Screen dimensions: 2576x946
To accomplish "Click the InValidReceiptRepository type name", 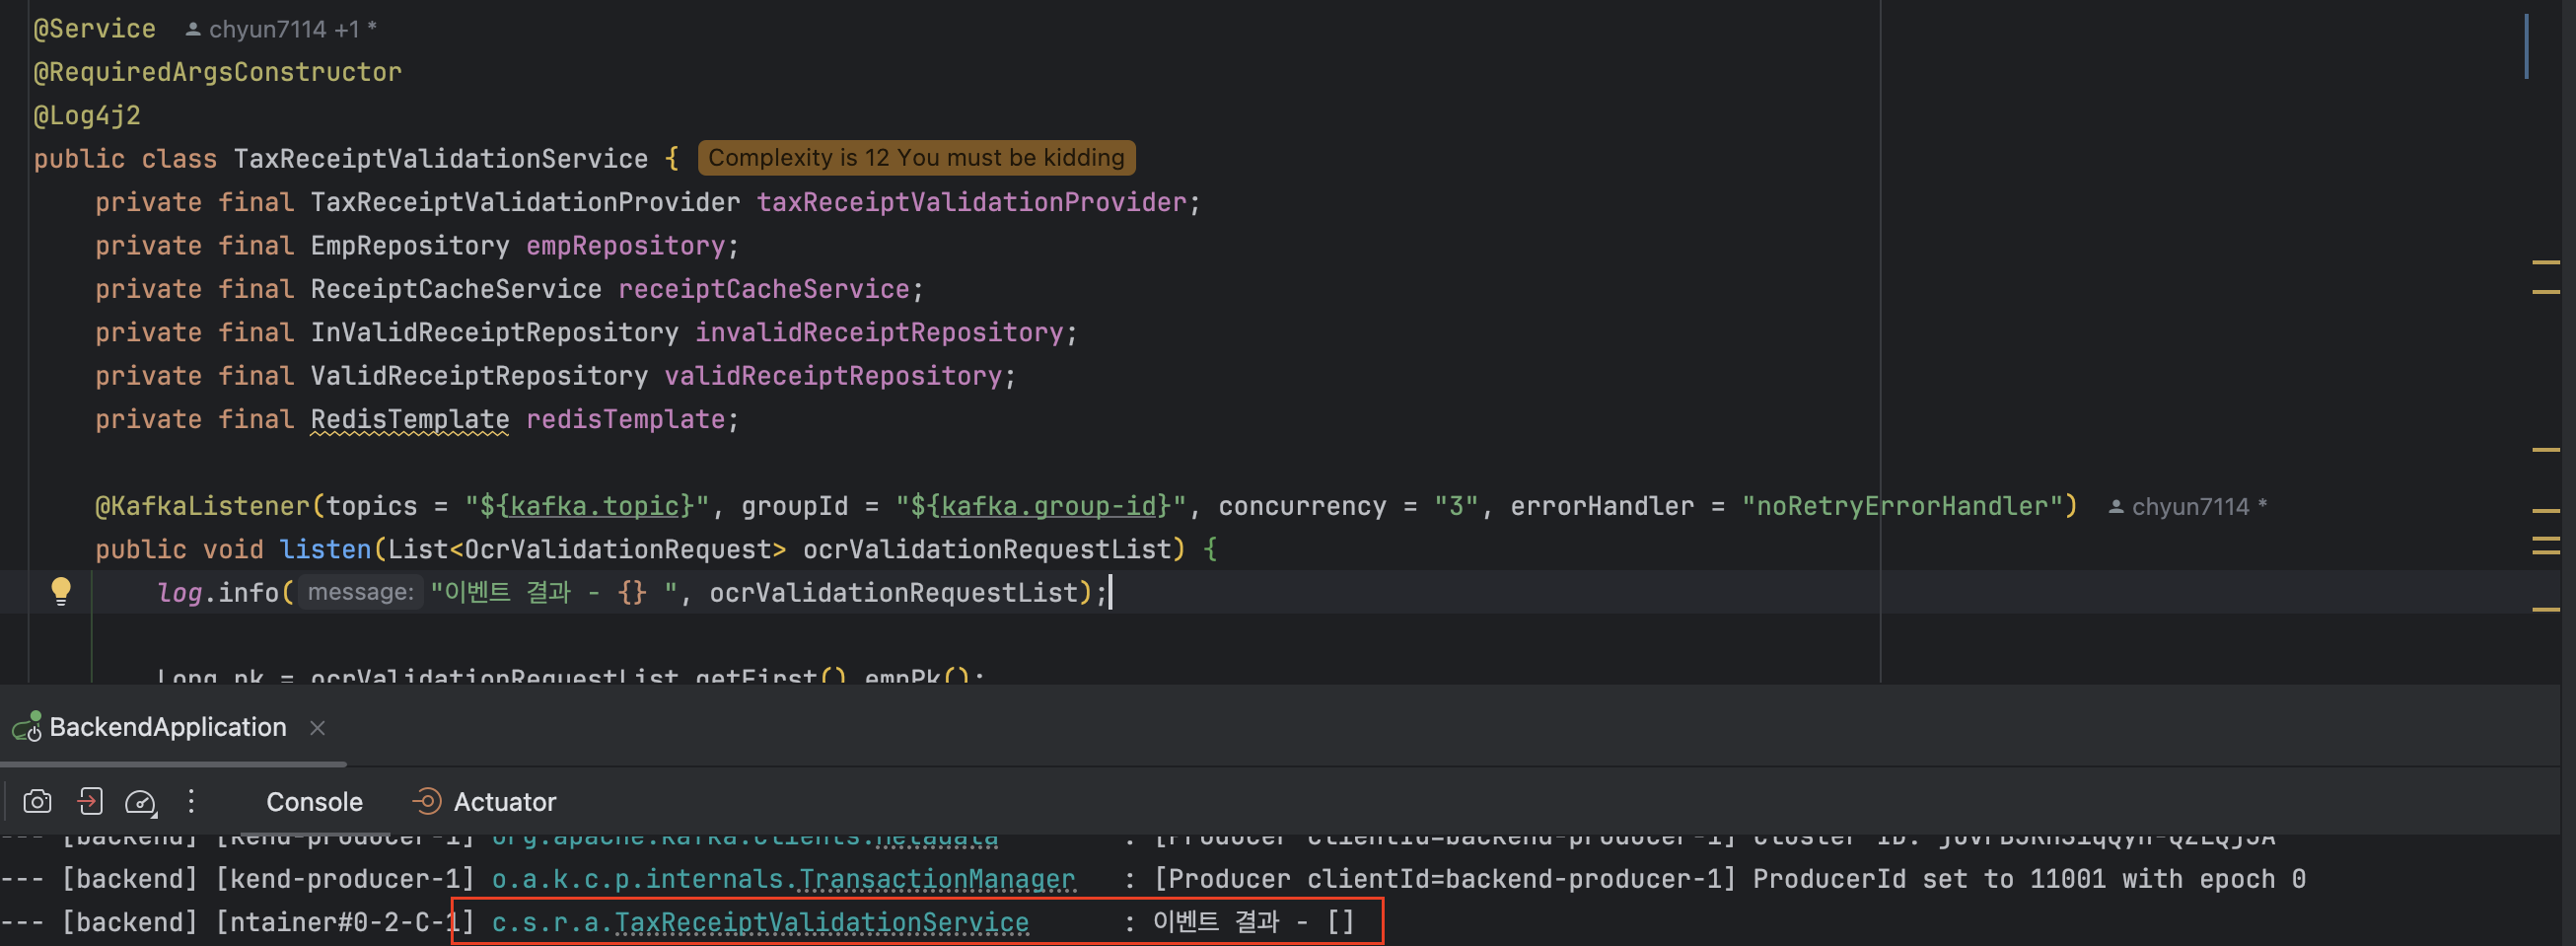I will coord(494,332).
